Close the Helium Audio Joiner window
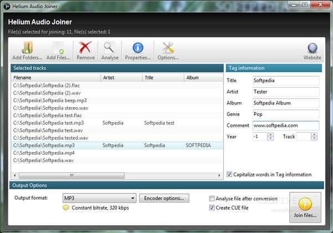 pyautogui.click(x=320, y=4)
